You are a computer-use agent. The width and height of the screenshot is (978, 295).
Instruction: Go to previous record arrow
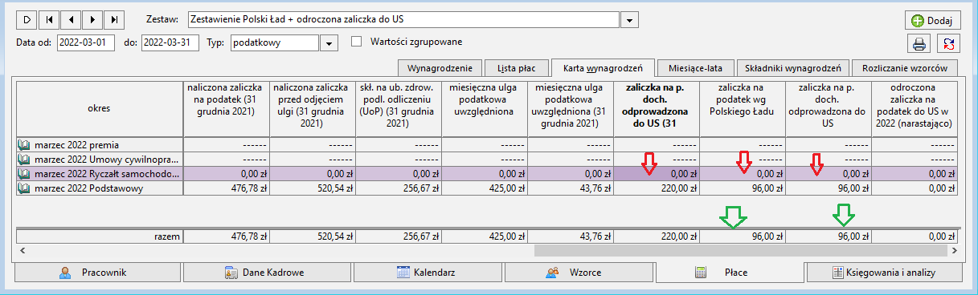[72, 19]
